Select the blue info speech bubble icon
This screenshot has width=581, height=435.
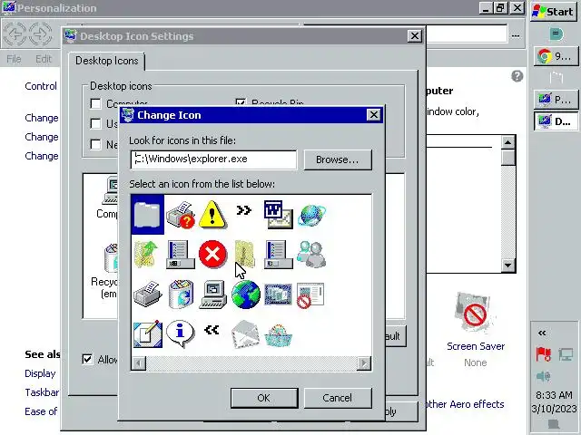pyautogui.click(x=180, y=333)
